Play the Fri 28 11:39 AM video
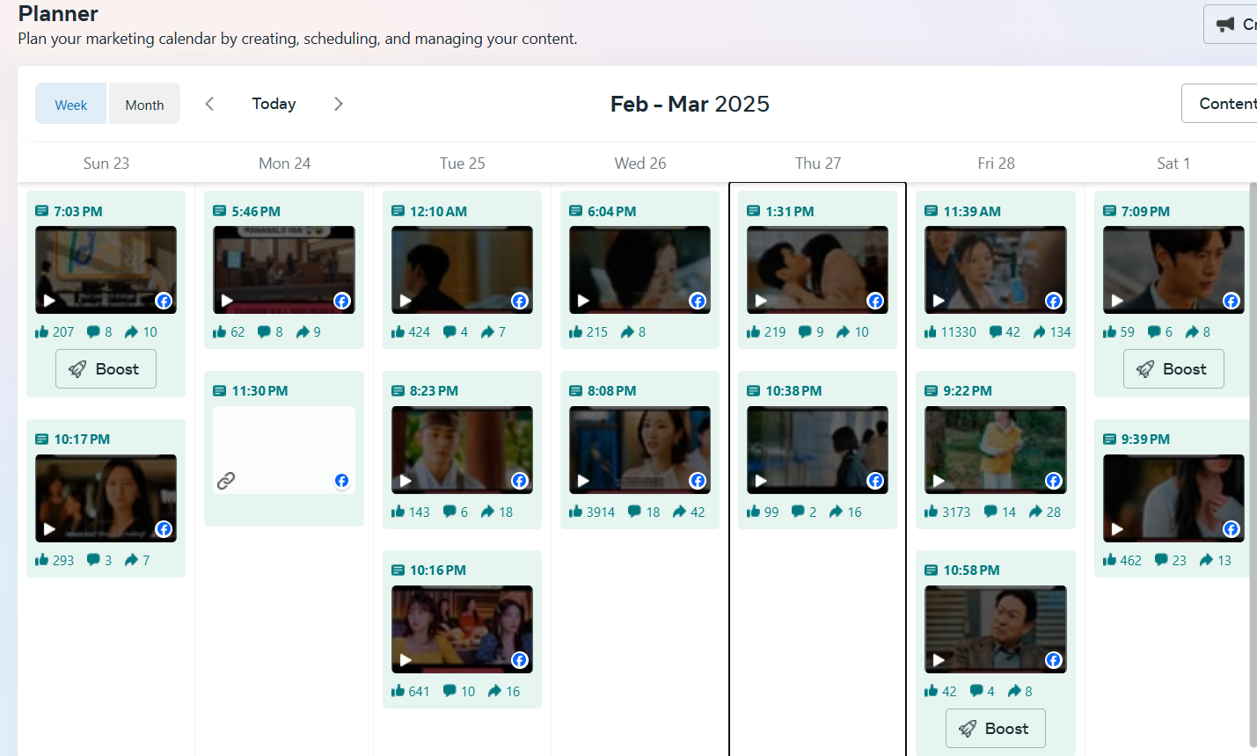1257x756 pixels. tap(939, 301)
